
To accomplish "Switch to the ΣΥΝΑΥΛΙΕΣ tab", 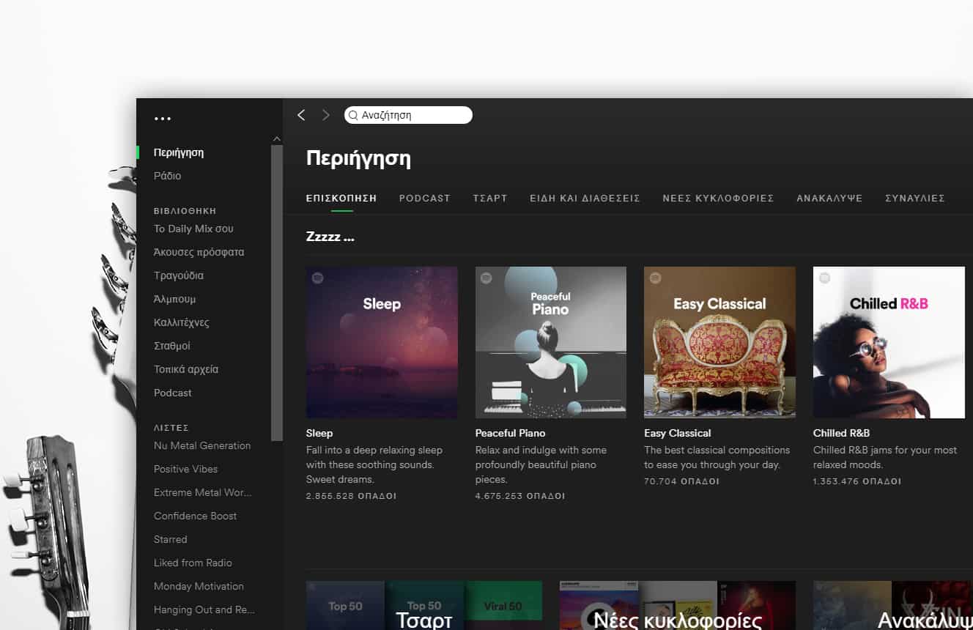I will pyautogui.click(x=915, y=198).
